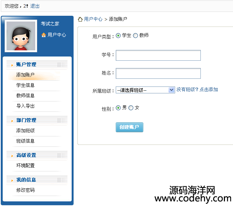
Task: Click the grid handle on 我的信息 header
Action: (x=61, y=180)
